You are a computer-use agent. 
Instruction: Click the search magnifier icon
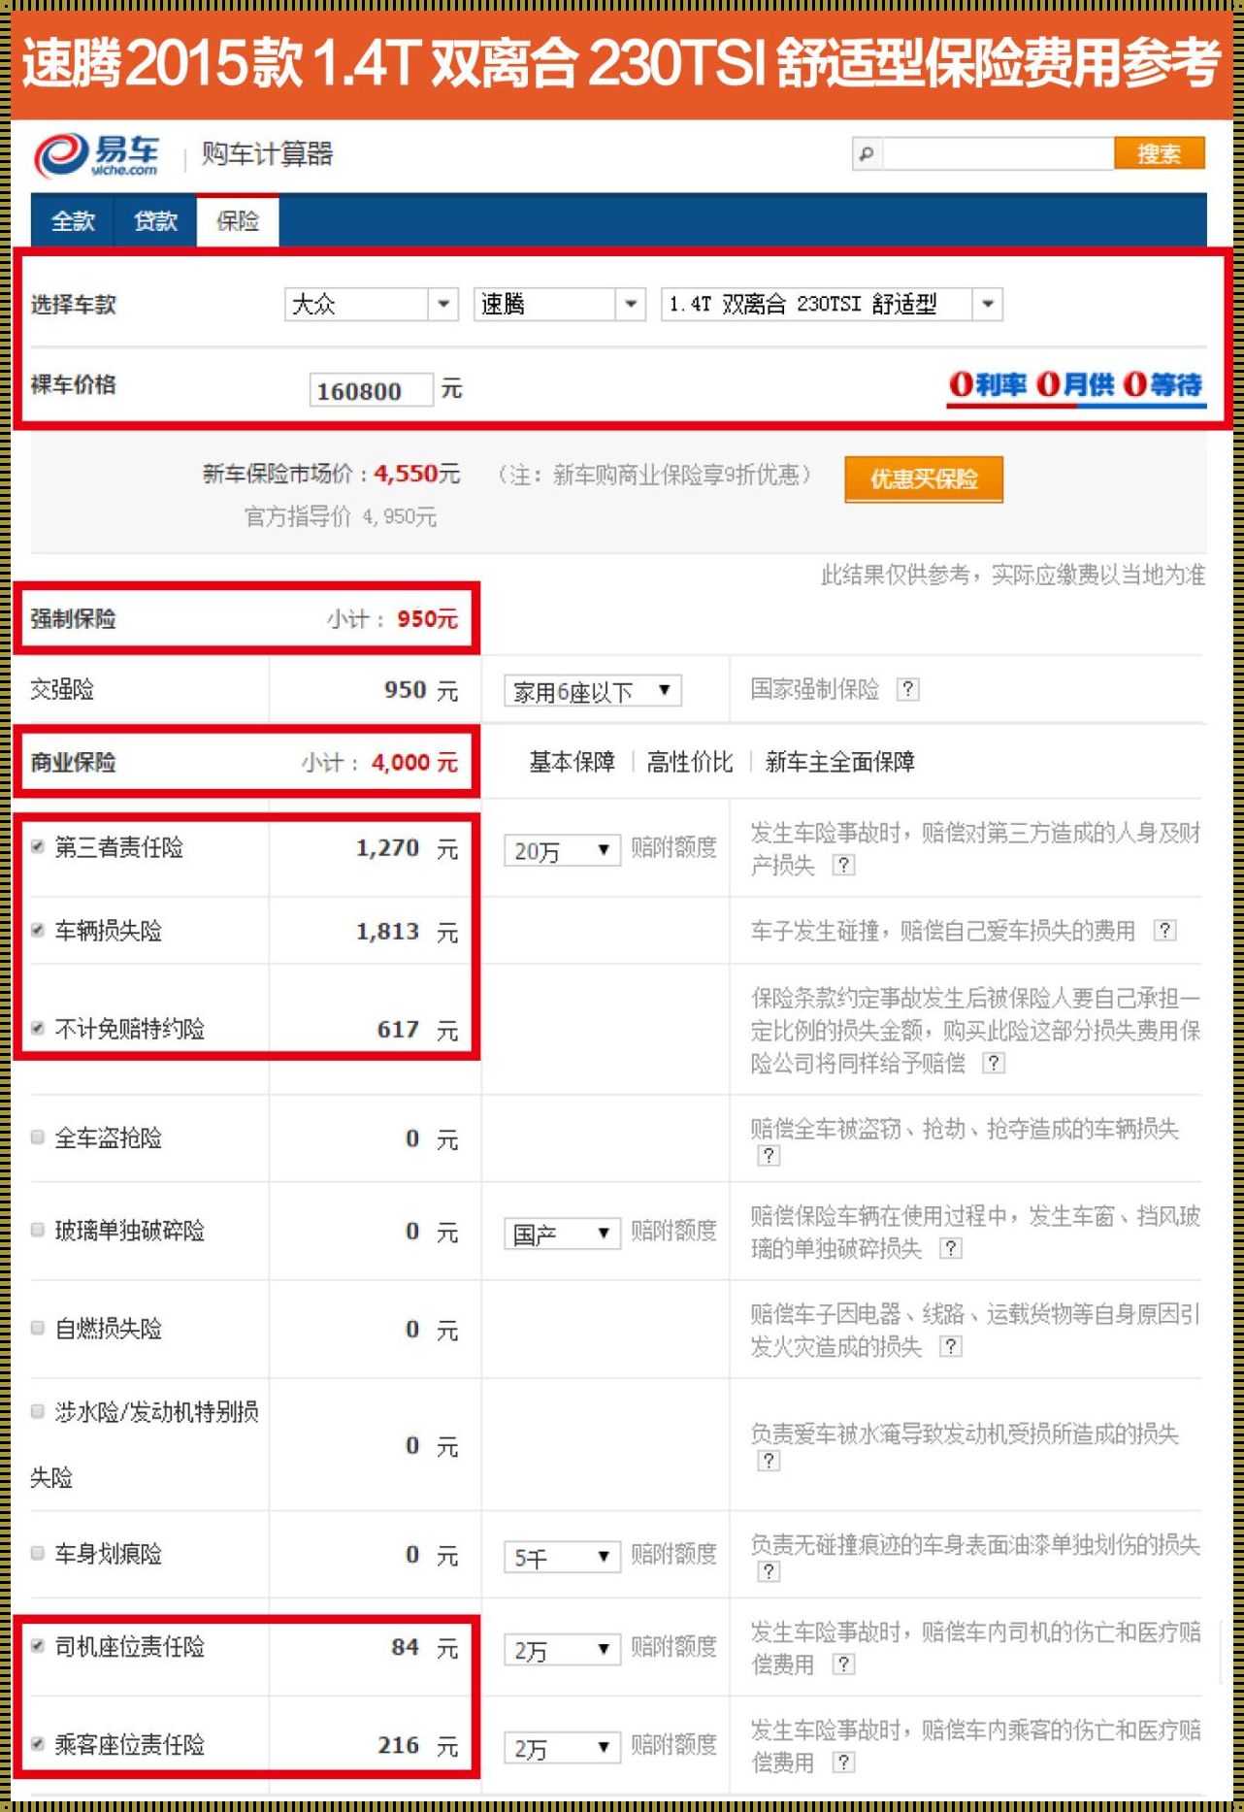pos(867,153)
